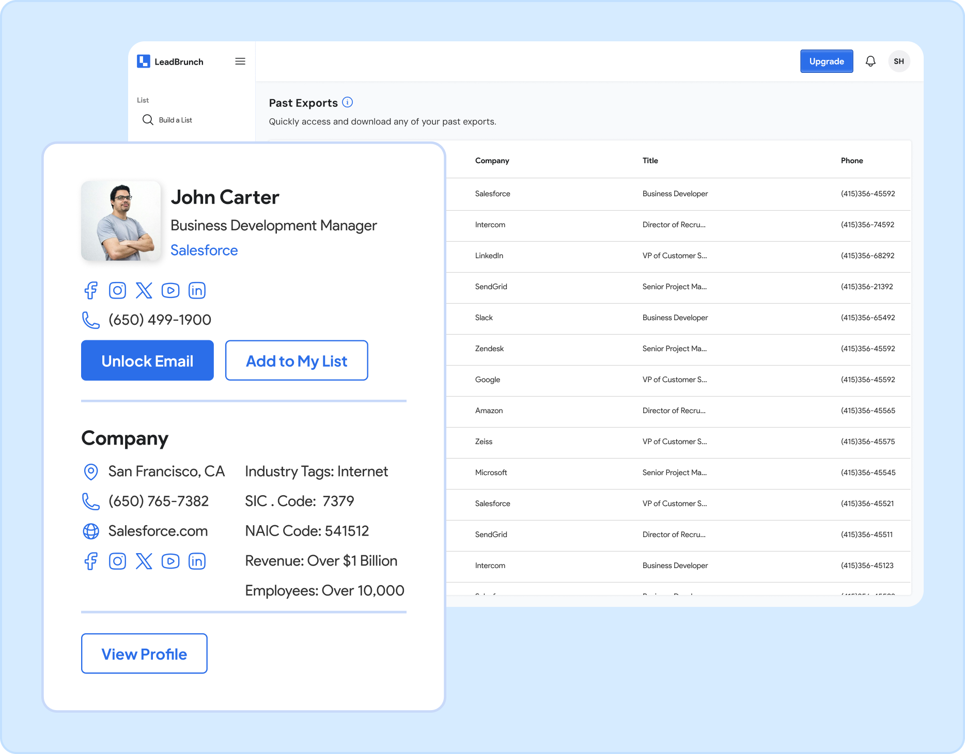The height and width of the screenshot is (754, 965).
Task: Click the Title column header
Action: coord(650,161)
